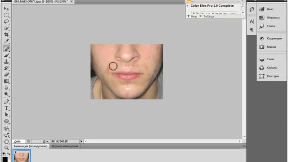This screenshot has height=162, width=288.
Task: Select the Clone Stamp tool
Action: [x=6, y=62]
